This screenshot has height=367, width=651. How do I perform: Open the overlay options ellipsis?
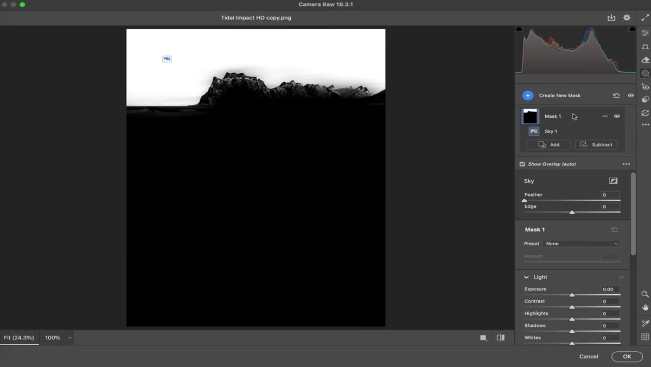[626, 164]
